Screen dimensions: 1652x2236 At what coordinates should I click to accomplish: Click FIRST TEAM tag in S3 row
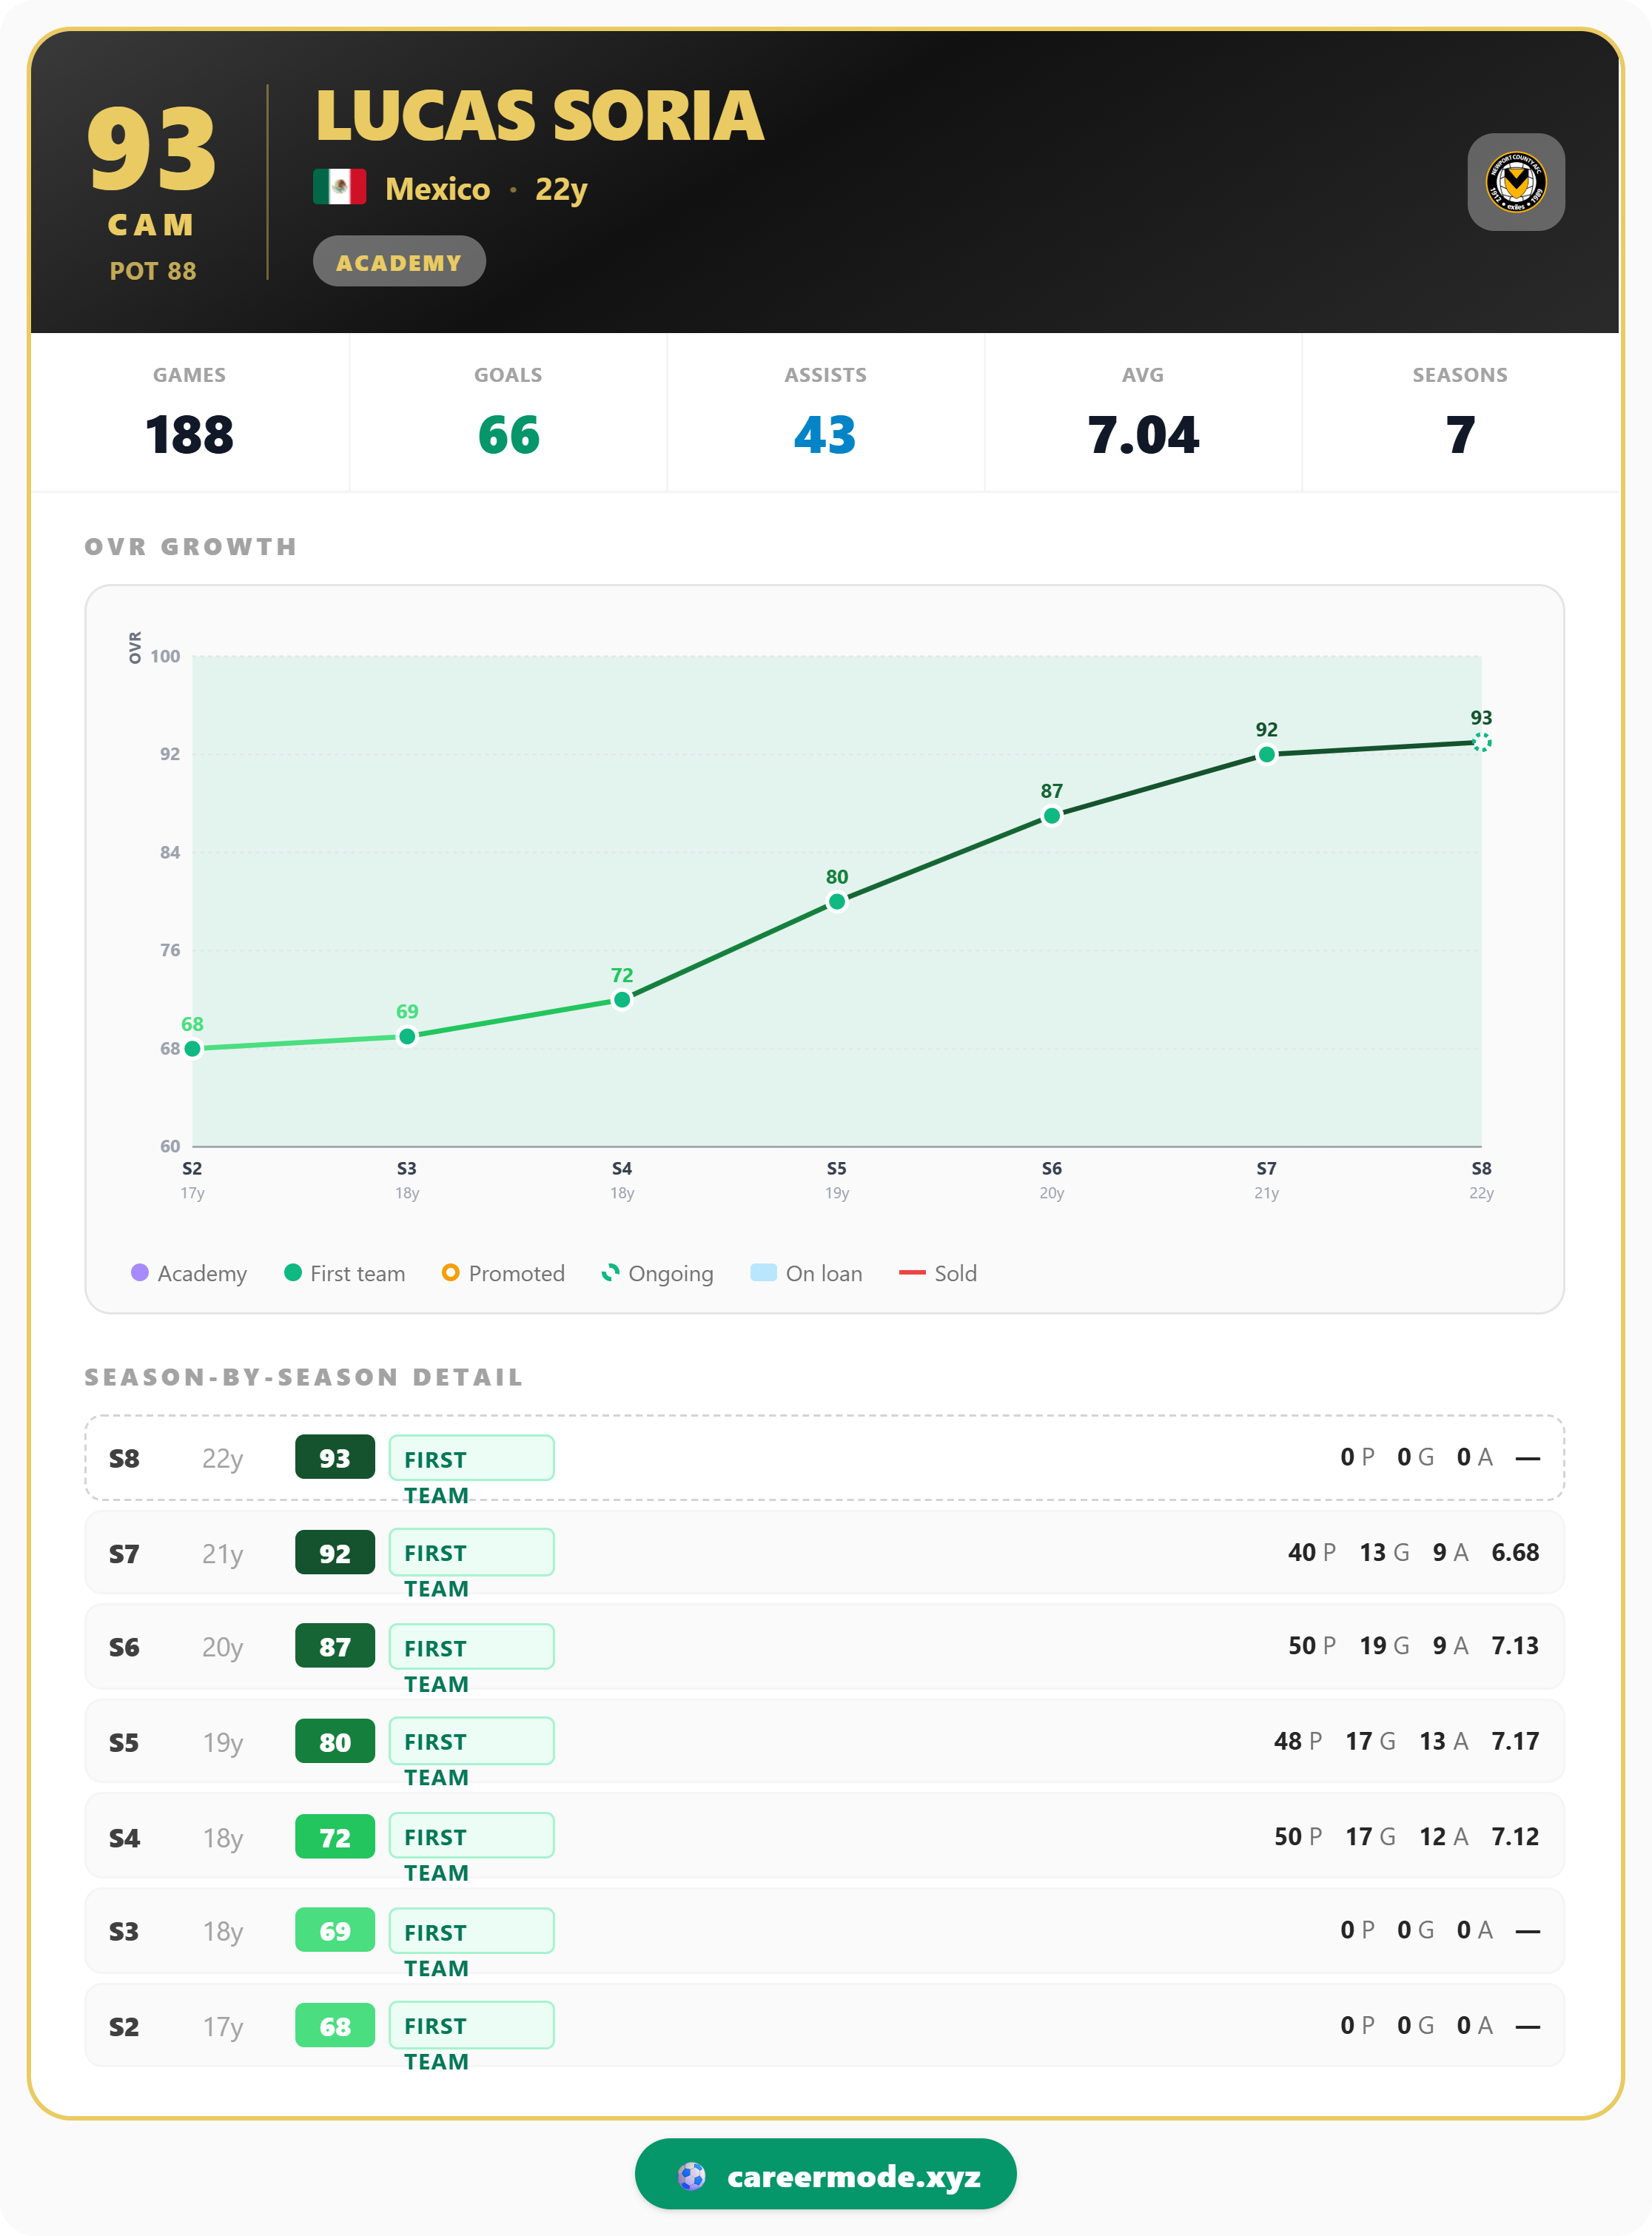[472, 1931]
